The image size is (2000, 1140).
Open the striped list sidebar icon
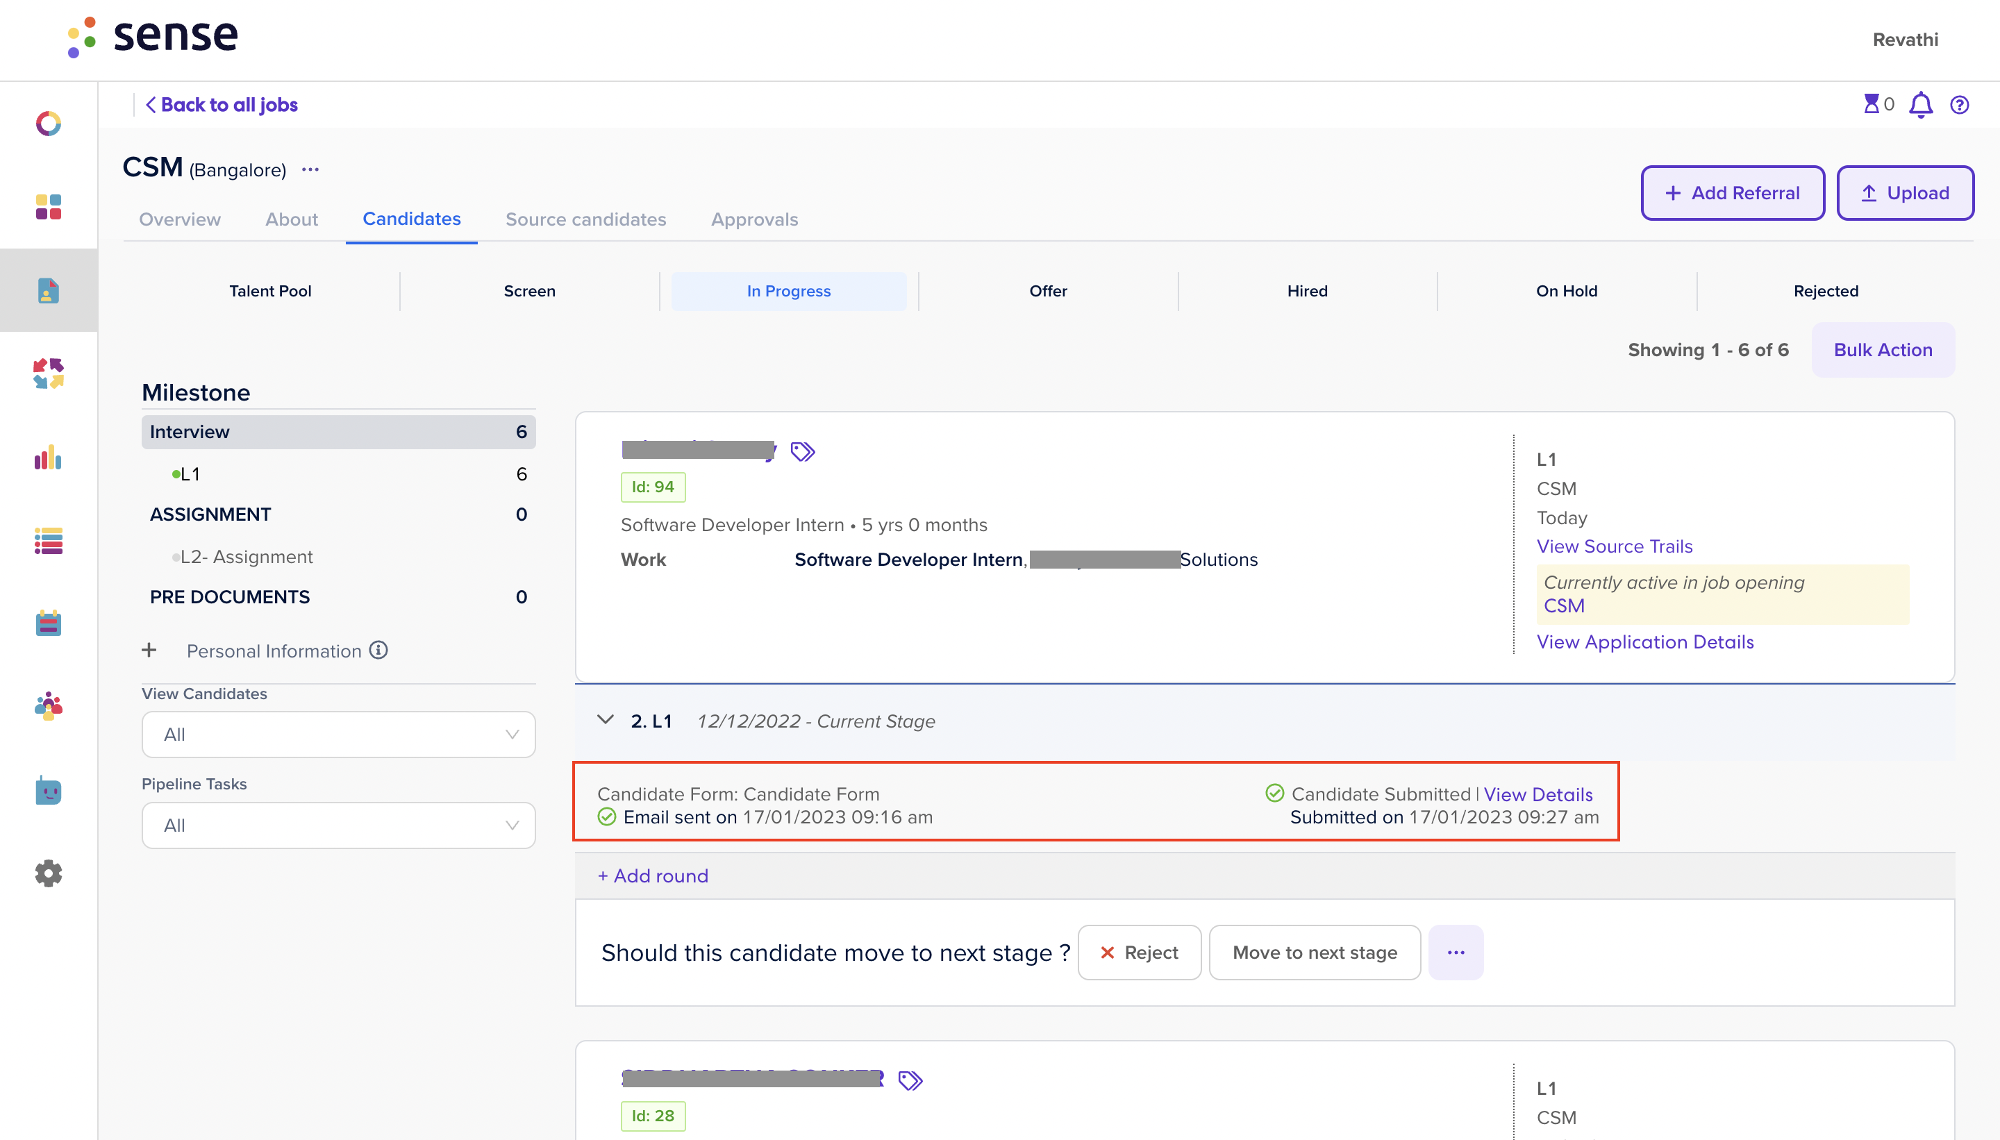coord(49,540)
